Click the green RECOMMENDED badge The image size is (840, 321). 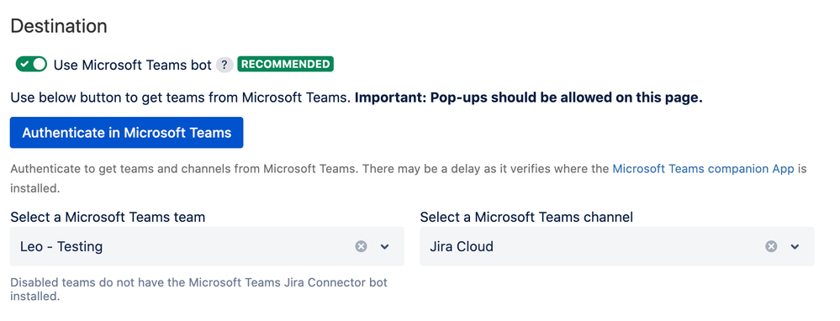pos(286,64)
